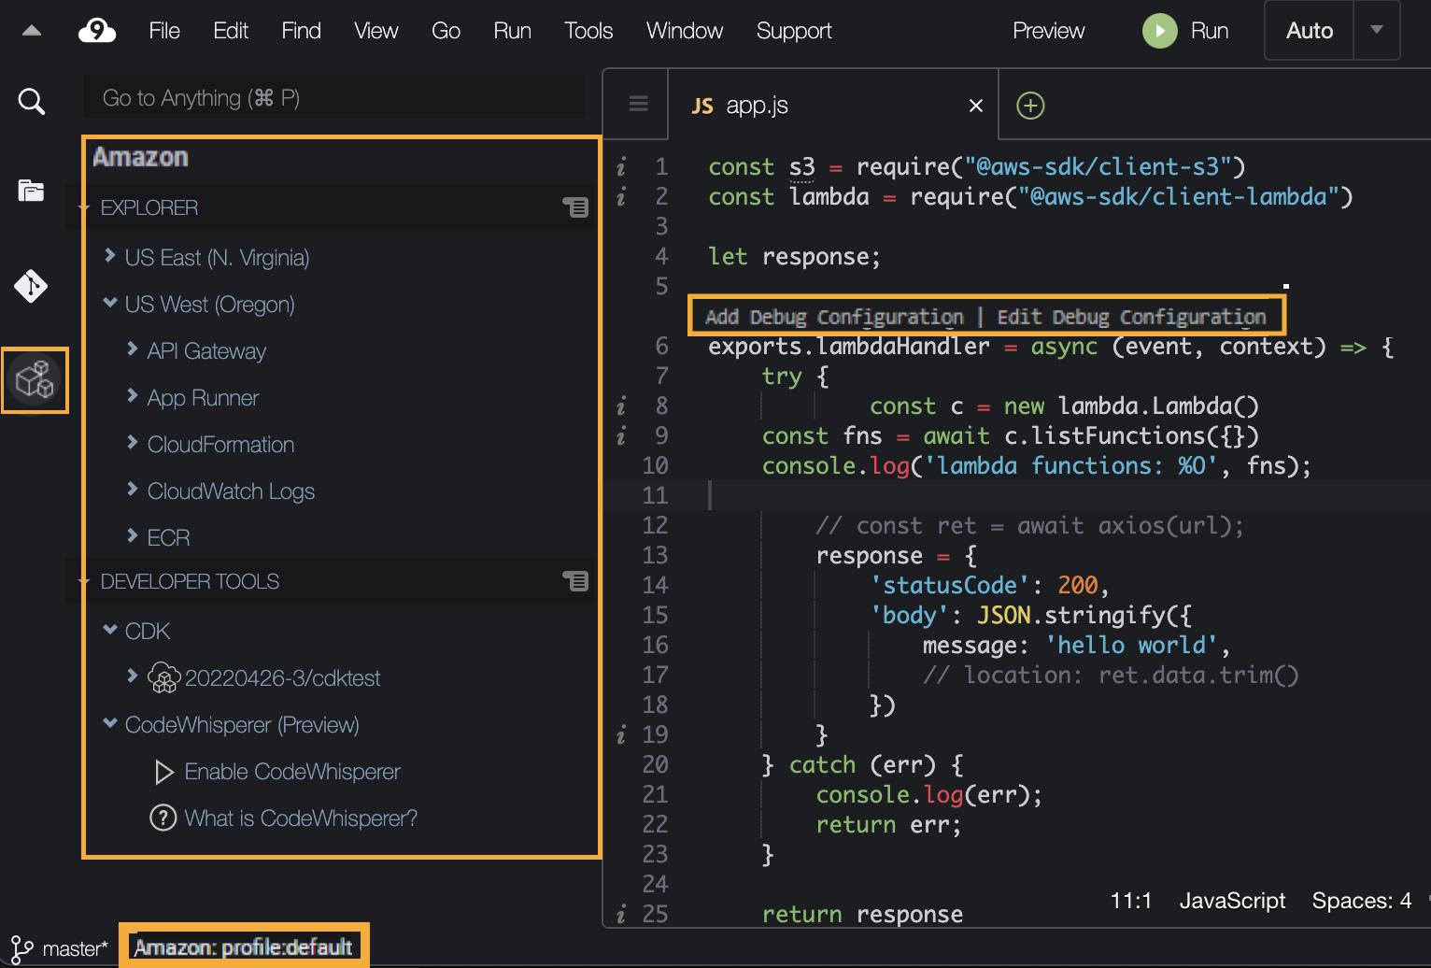Click the Enable CodeWhisperer play icon
Viewport: 1431px width, 968px height.
(x=164, y=772)
